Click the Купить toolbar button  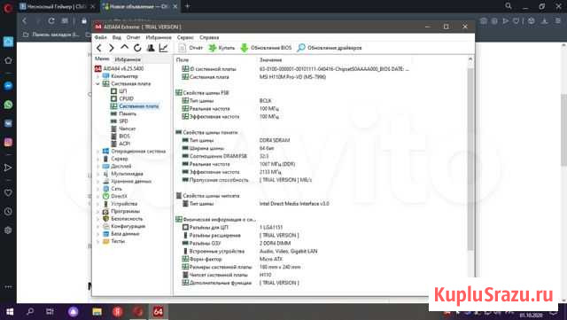pos(221,48)
